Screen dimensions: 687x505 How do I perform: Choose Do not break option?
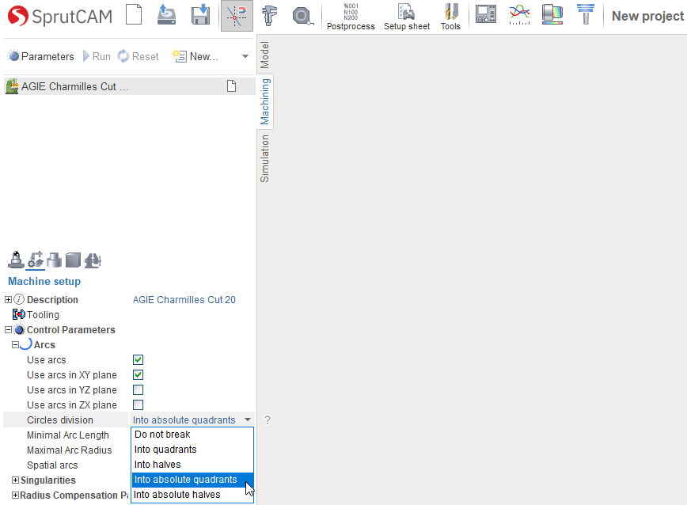pos(192,435)
